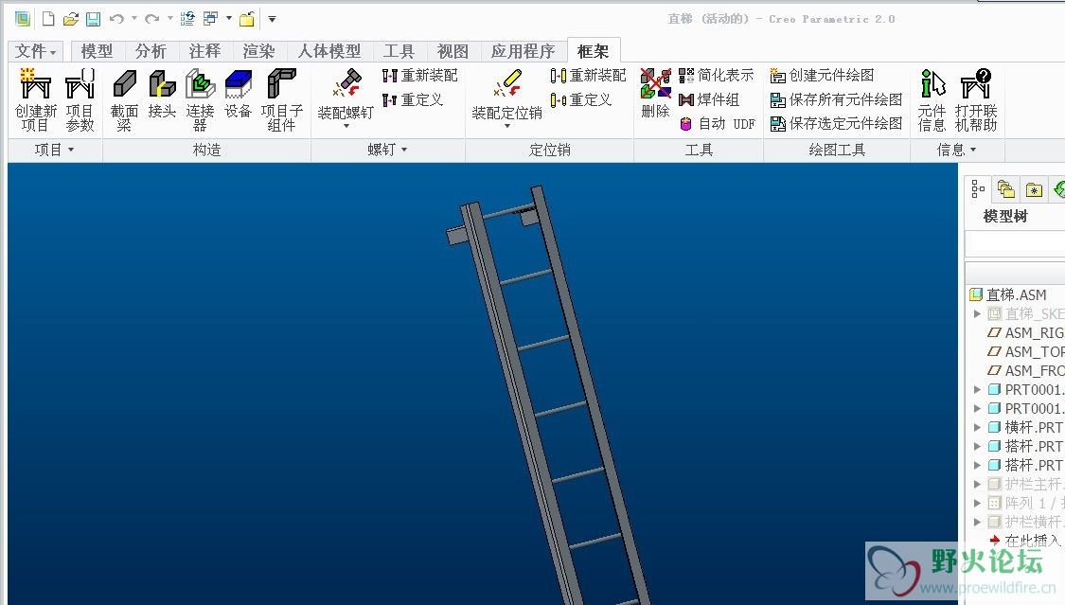The height and width of the screenshot is (605, 1065).
Task: Open 打开联机帮助 online help
Action: pyautogui.click(x=976, y=100)
